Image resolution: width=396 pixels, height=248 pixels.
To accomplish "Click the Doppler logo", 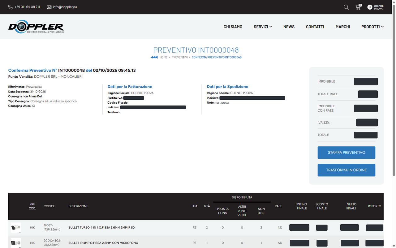I will (36, 27).
